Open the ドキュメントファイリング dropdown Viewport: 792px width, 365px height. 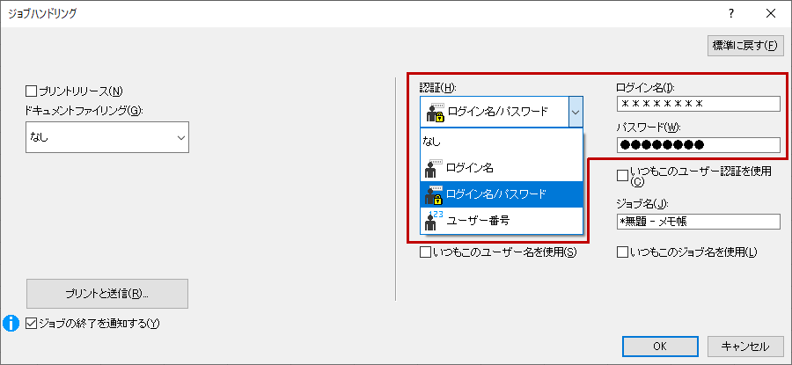click(x=107, y=137)
